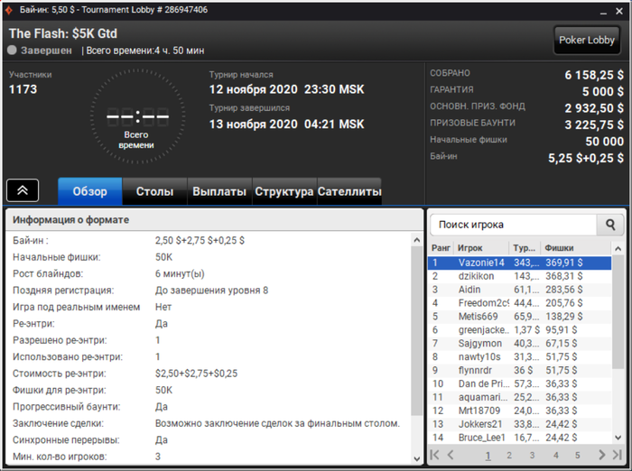Click the tournament title The Flash: $5K Gtd
This screenshot has width=632, height=471.
tap(63, 33)
